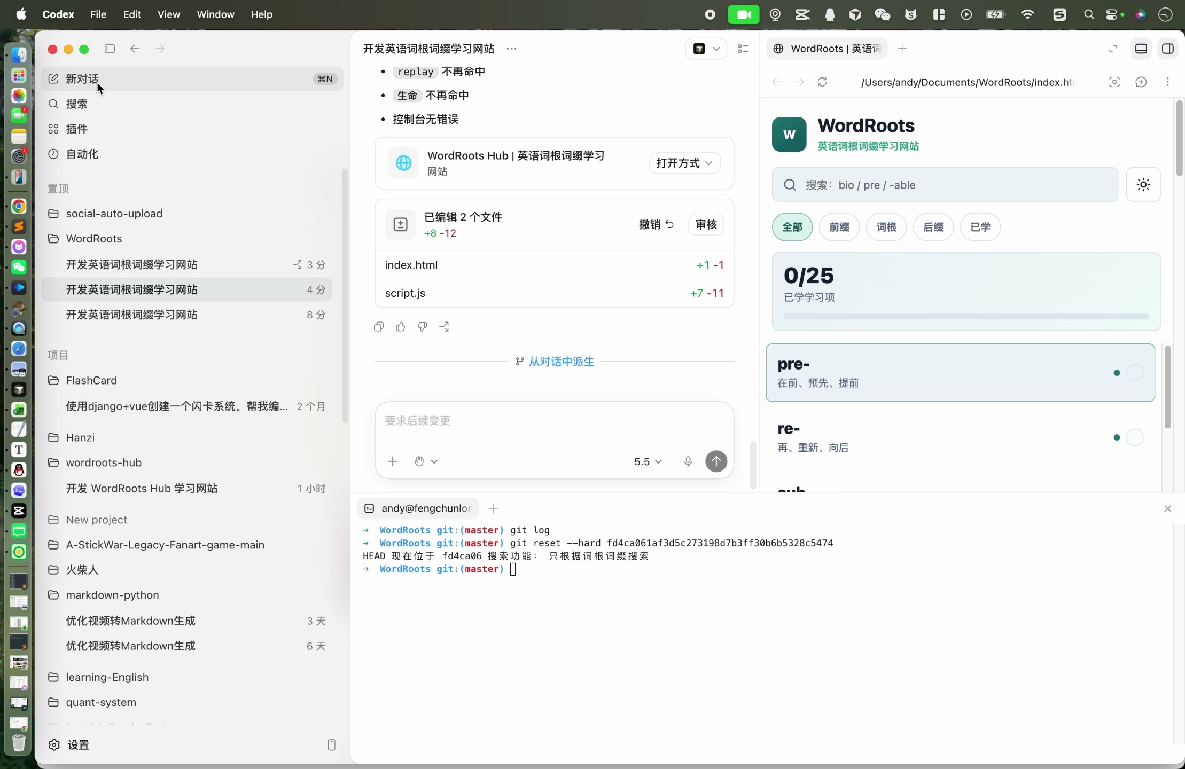Click the learning progress bar
Viewport: 1185px width, 769px height.
(966, 316)
